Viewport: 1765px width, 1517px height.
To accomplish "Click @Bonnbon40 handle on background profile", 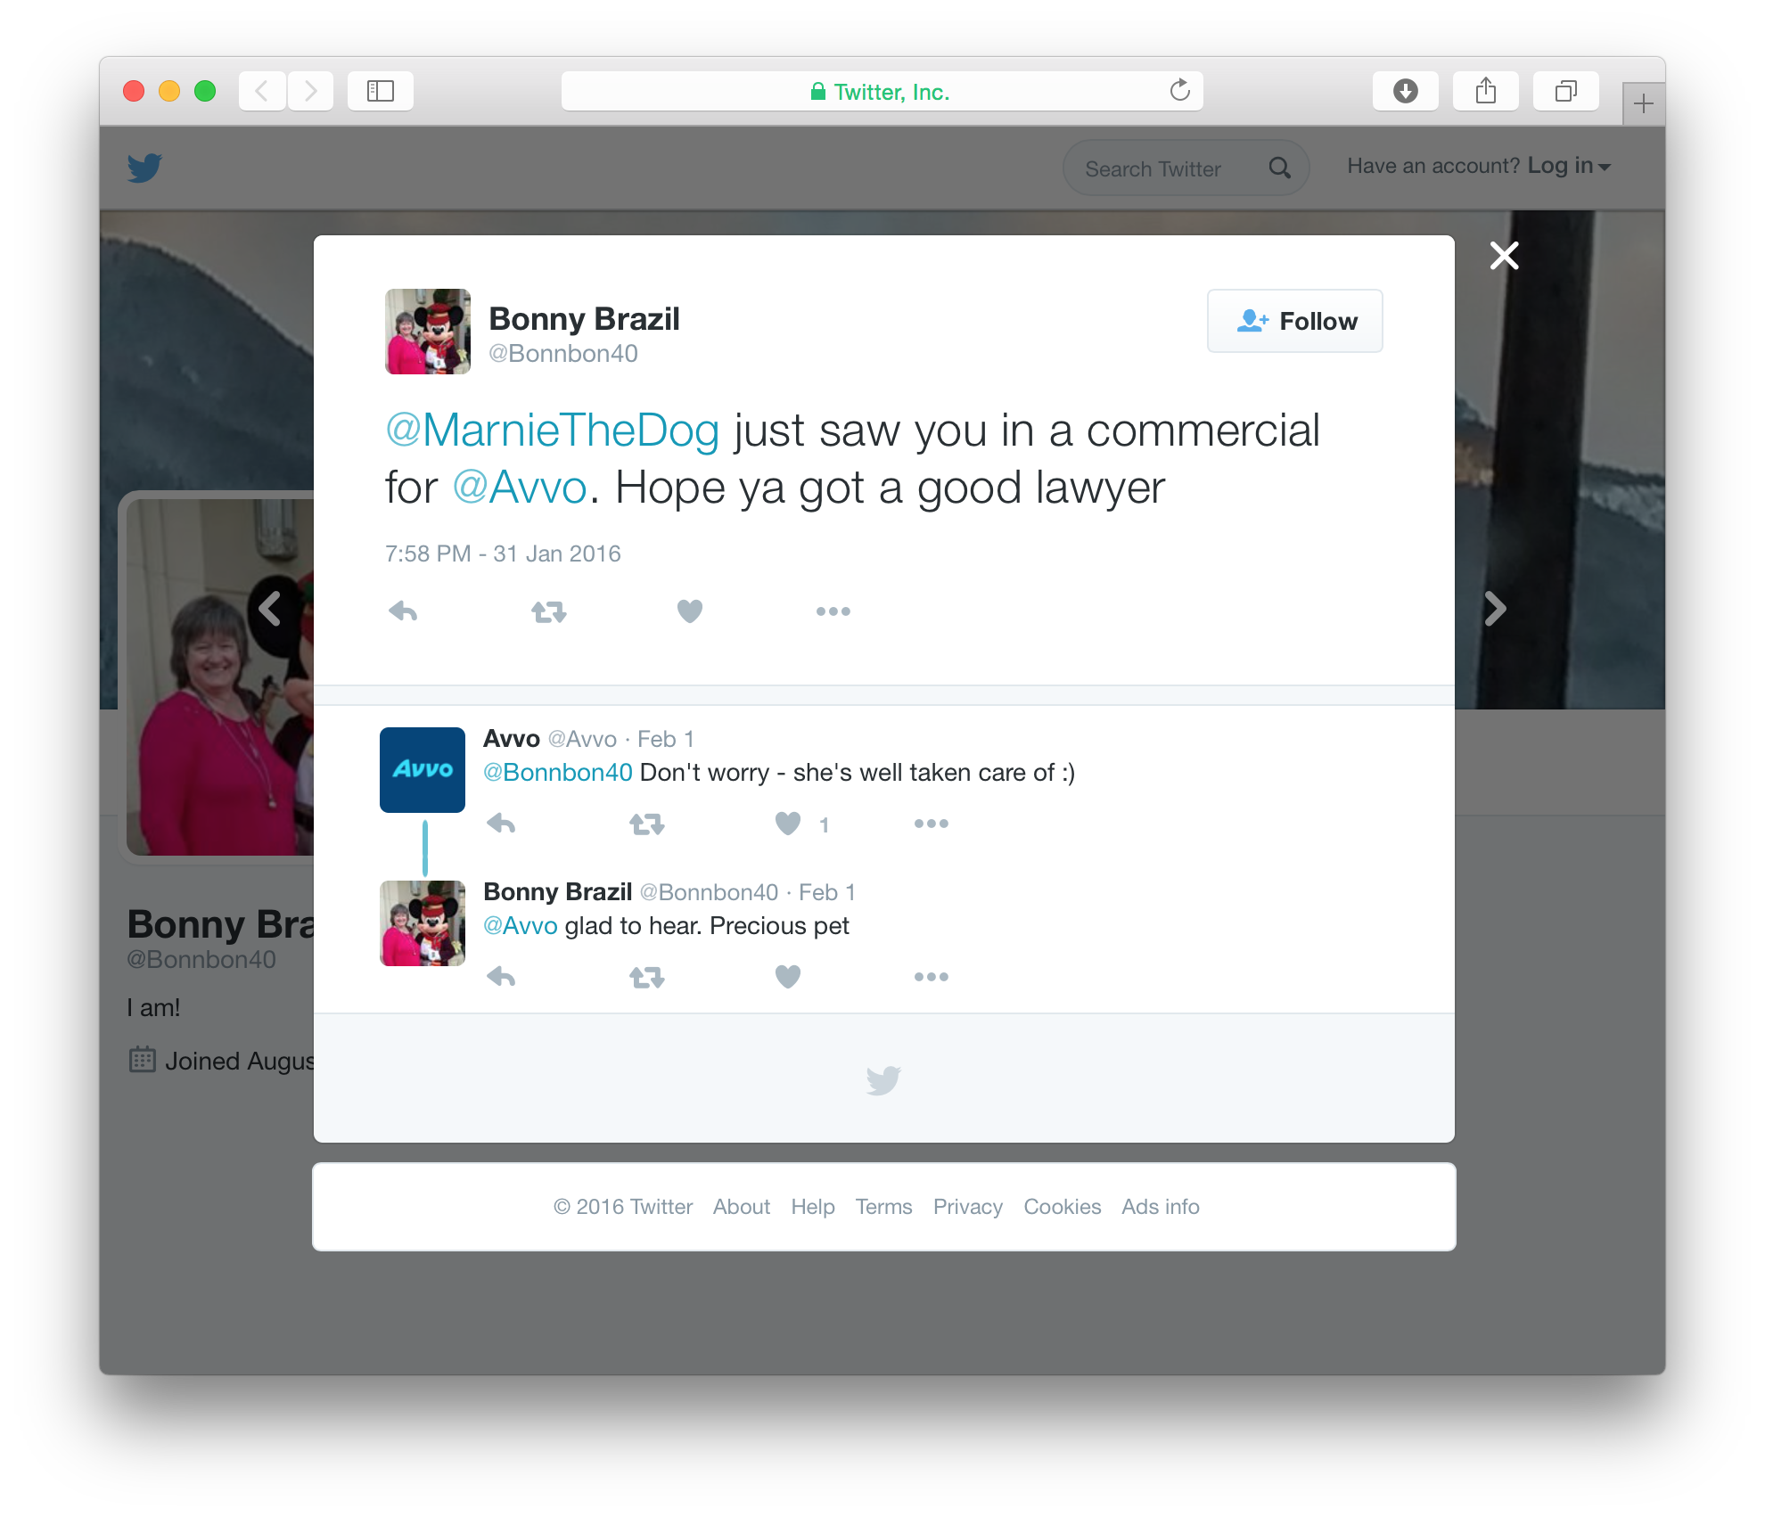I will tap(201, 960).
